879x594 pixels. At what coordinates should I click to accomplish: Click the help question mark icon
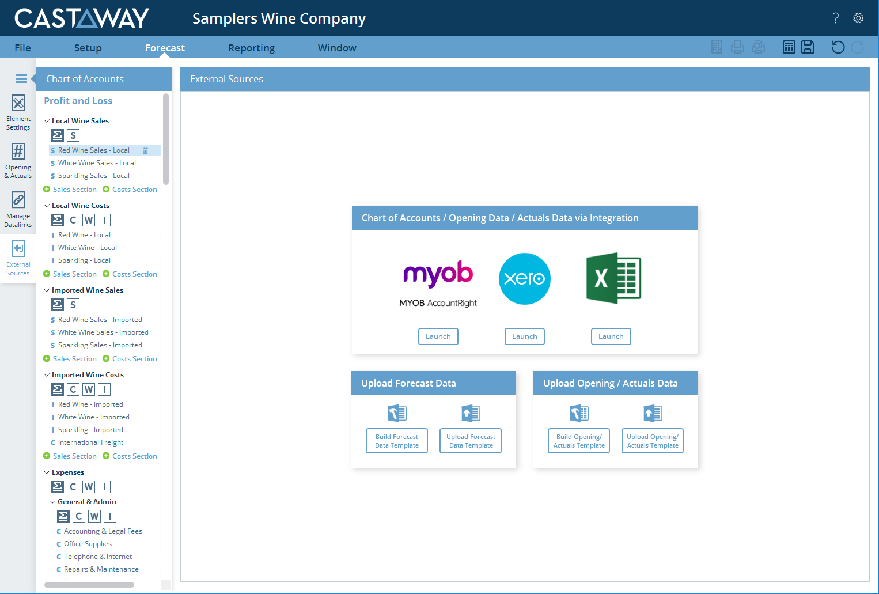point(836,18)
